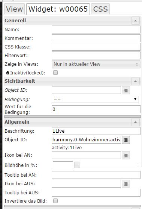This screenshot has height=209, width=142.
Task: Focus the Name input field
Action: [x=96, y=29]
